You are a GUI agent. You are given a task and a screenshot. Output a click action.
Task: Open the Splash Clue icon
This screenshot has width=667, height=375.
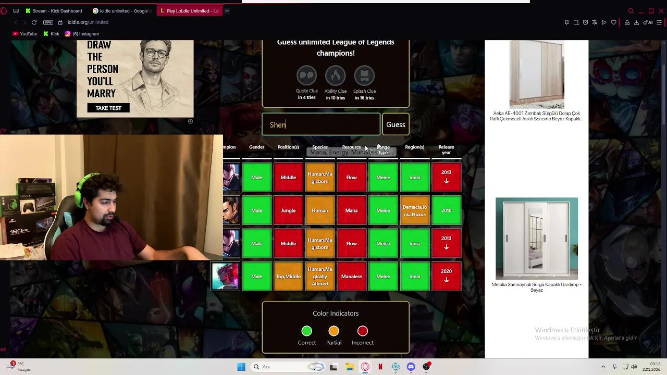pyautogui.click(x=364, y=76)
